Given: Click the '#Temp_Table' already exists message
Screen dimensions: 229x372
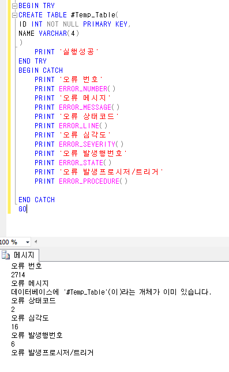Looking at the screenshot, I should [x=111, y=292].
